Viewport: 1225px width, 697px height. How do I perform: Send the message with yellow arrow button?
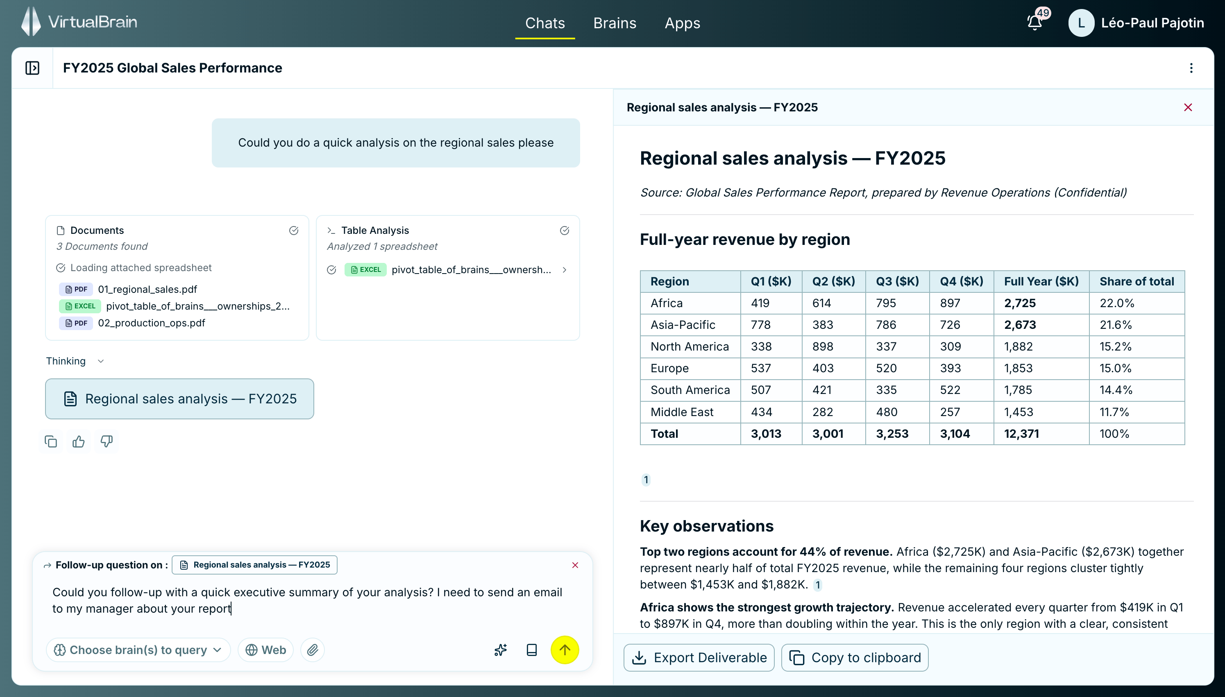coord(564,649)
